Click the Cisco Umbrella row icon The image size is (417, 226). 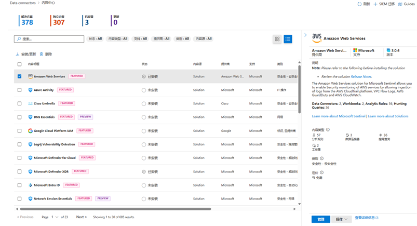(x=30, y=103)
